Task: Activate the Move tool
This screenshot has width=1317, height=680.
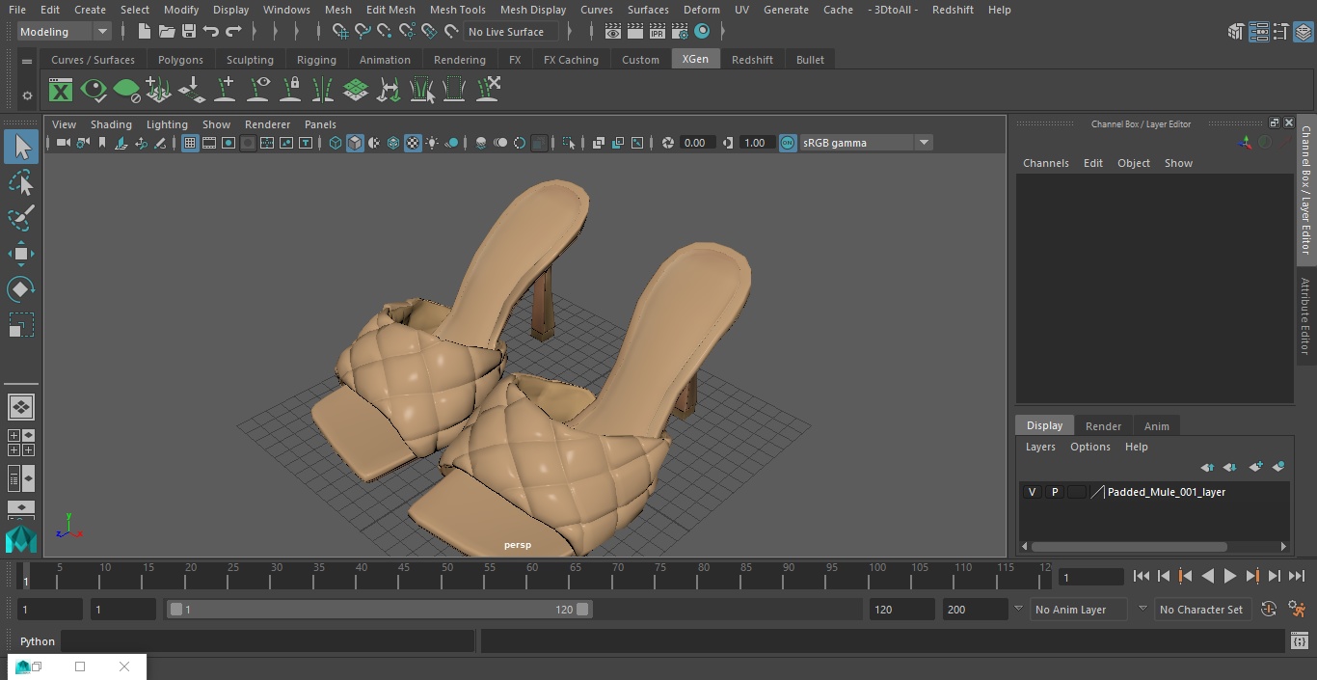Action: click(21, 255)
